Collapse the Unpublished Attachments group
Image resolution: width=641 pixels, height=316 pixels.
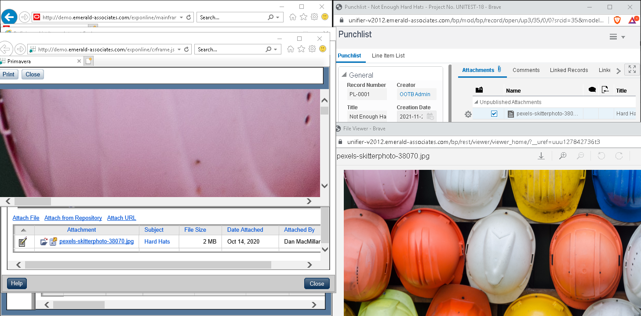coord(476,102)
